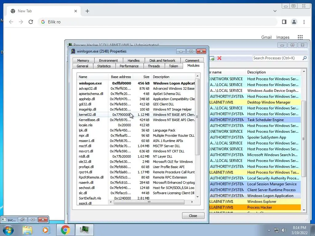This screenshot has width=315, height=236.
Task: Select the Task Scheduler Engine process row
Action: click(255, 120)
